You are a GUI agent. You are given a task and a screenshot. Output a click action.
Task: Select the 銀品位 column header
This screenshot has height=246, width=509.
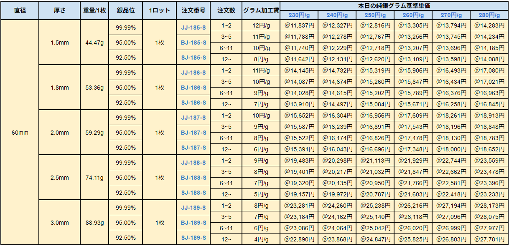[125, 10]
